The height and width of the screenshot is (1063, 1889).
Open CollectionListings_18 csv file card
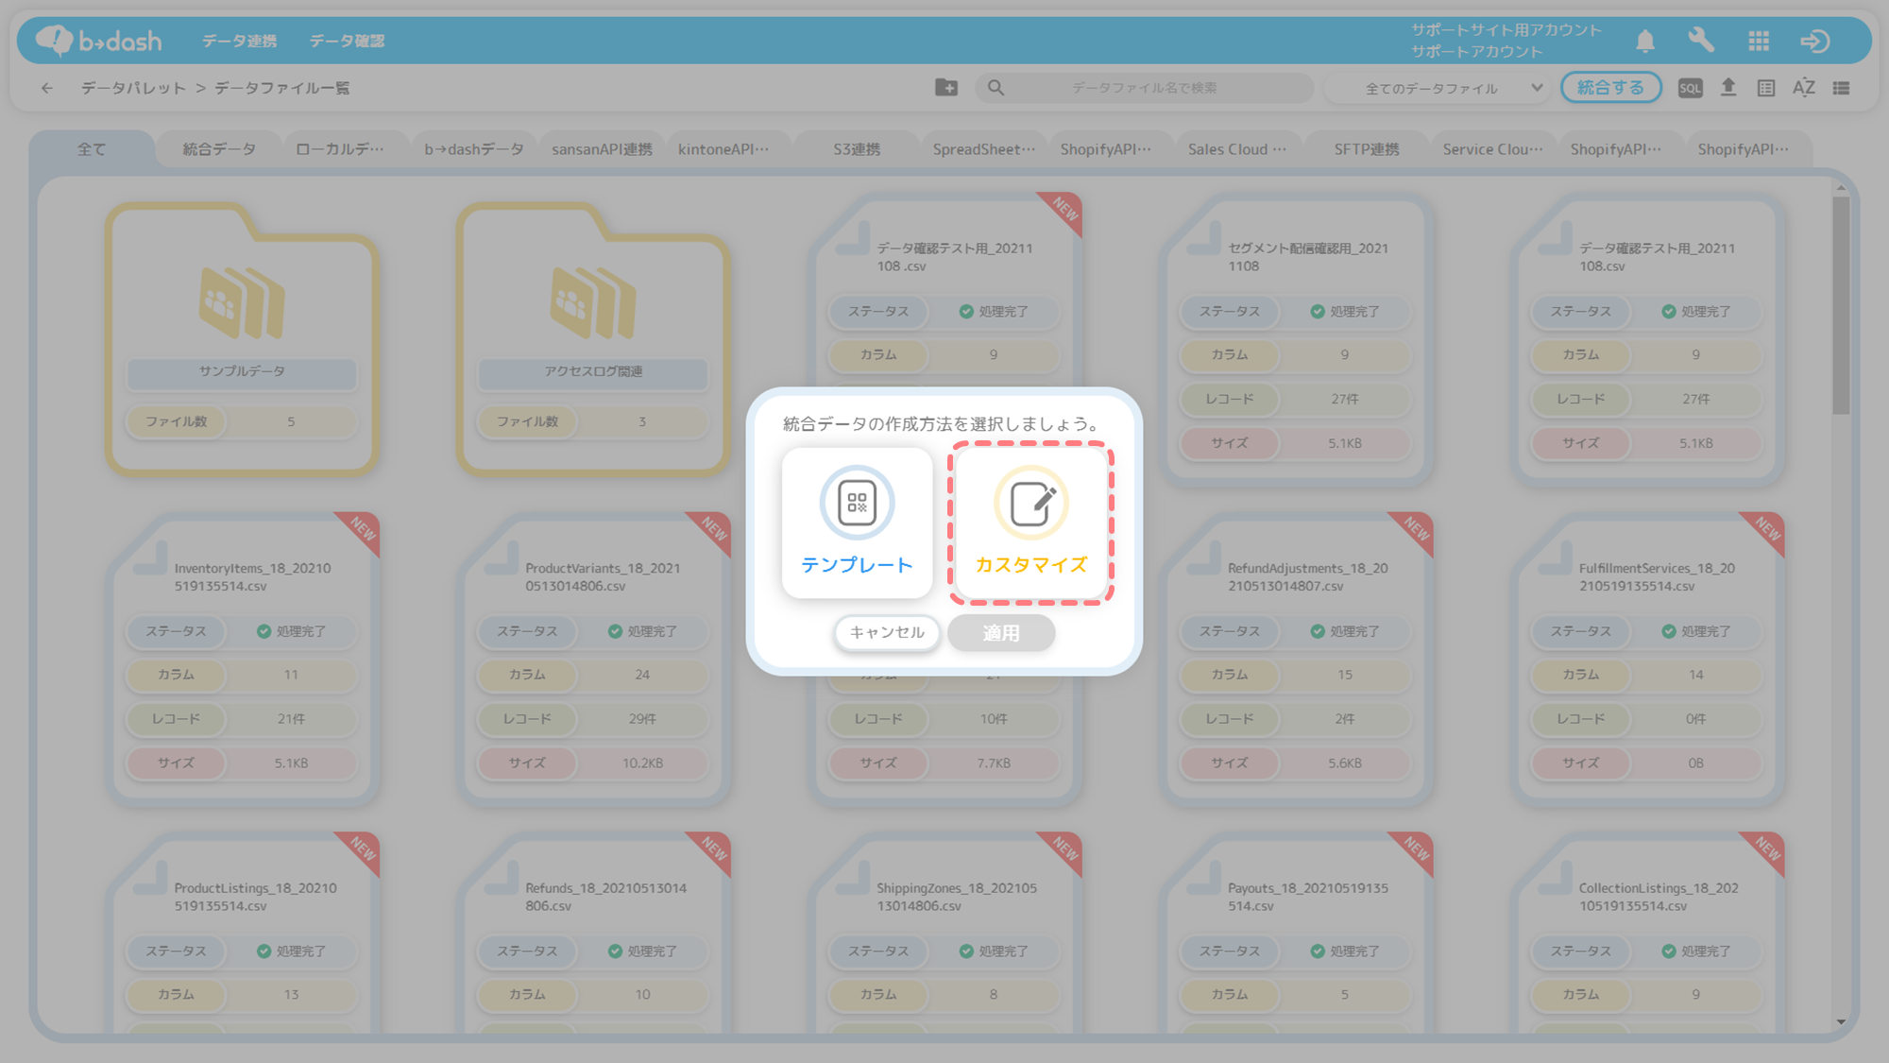point(1647,933)
